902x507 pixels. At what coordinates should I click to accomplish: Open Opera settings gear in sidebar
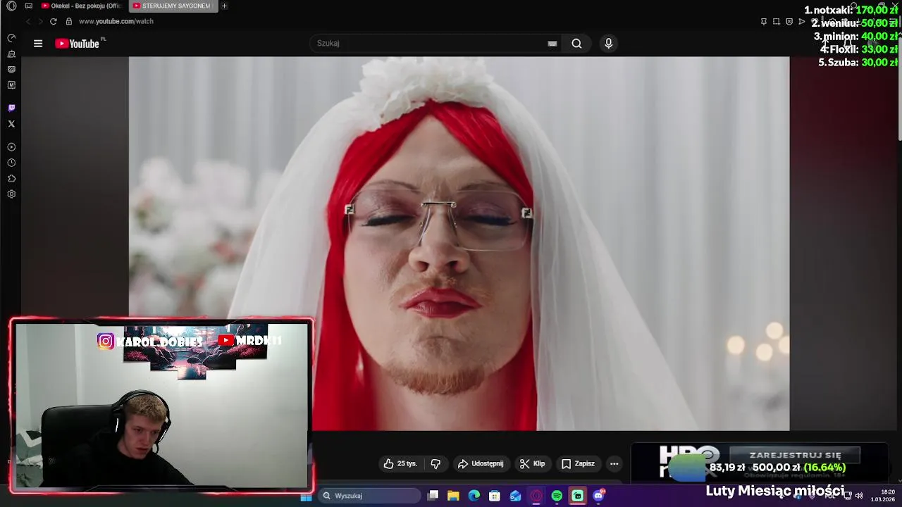pyautogui.click(x=11, y=194)
